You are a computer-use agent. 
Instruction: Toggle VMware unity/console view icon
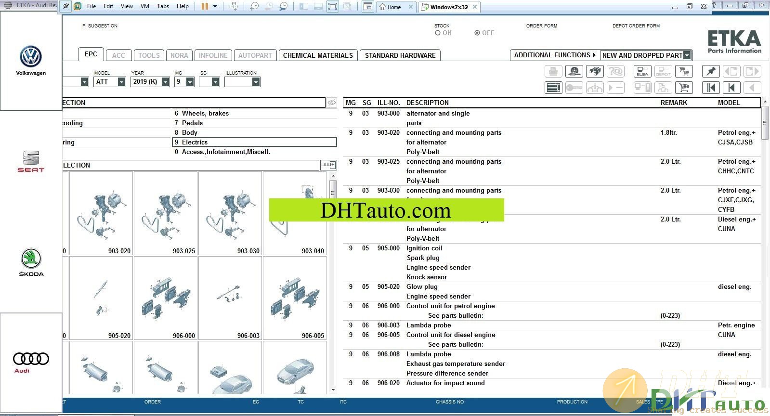(x=368, y=6)
